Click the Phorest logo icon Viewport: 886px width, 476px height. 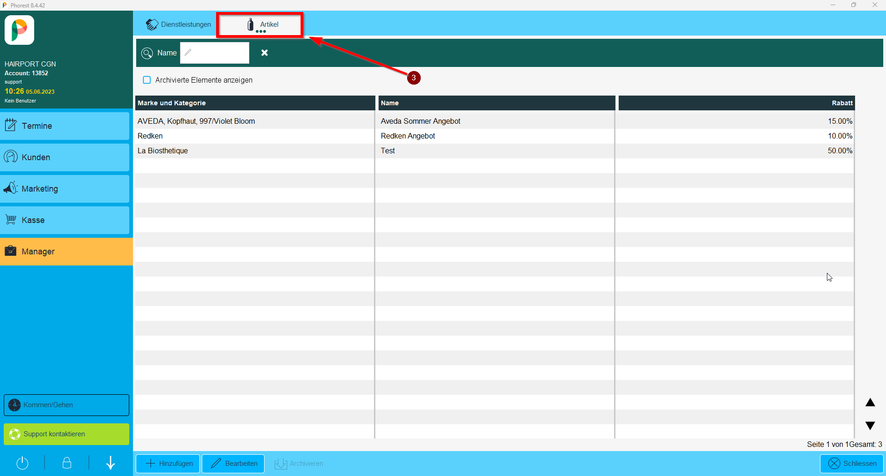click(19, 30)
